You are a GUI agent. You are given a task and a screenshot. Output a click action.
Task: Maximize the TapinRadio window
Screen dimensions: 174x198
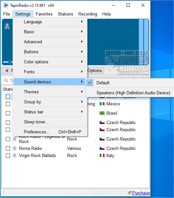pyautogui.click(x=128, y=5)
